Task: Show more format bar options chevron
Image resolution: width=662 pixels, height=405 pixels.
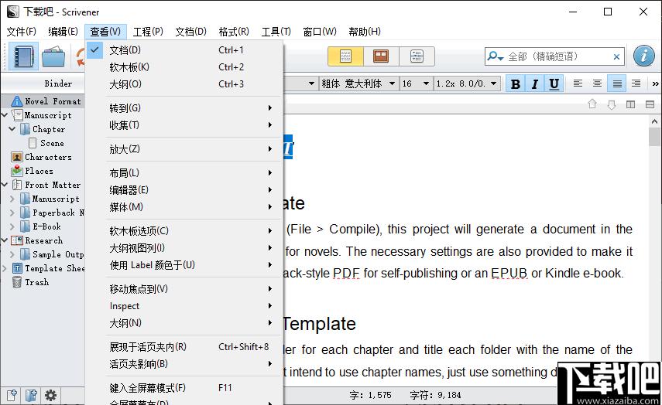Action: click(655, 84)
